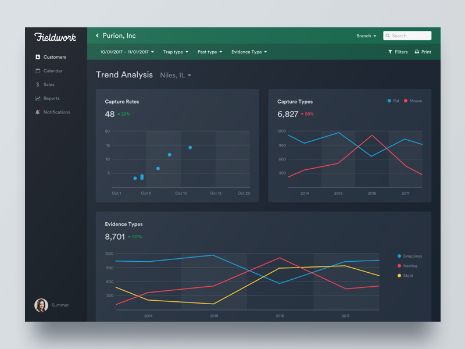Open Notifications via the bell icon
The width and height of the screenshot is (465, 349).
37,112
